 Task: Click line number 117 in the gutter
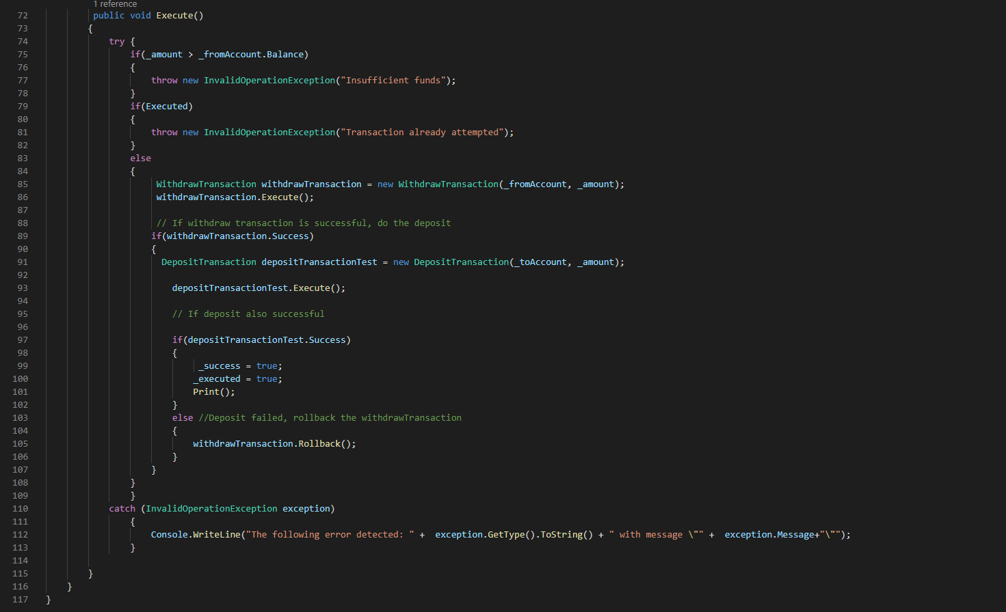[x=20, y=599]
